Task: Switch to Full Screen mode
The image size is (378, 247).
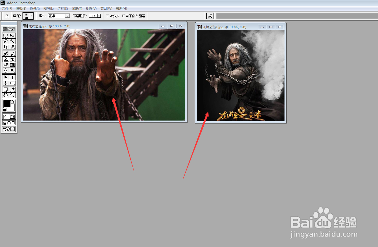Action: click(x=13, y=123)
